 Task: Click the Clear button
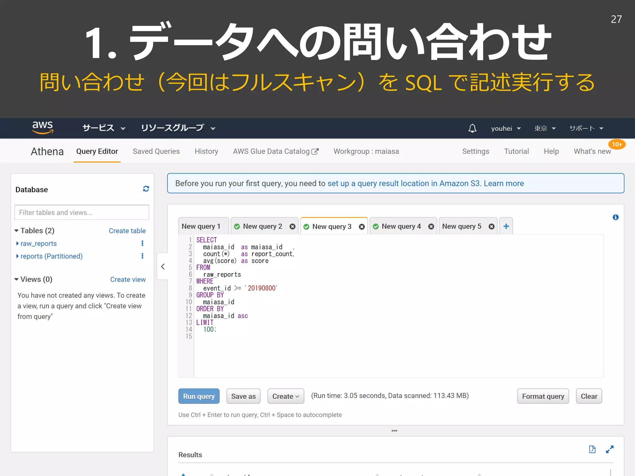(589, 396)
